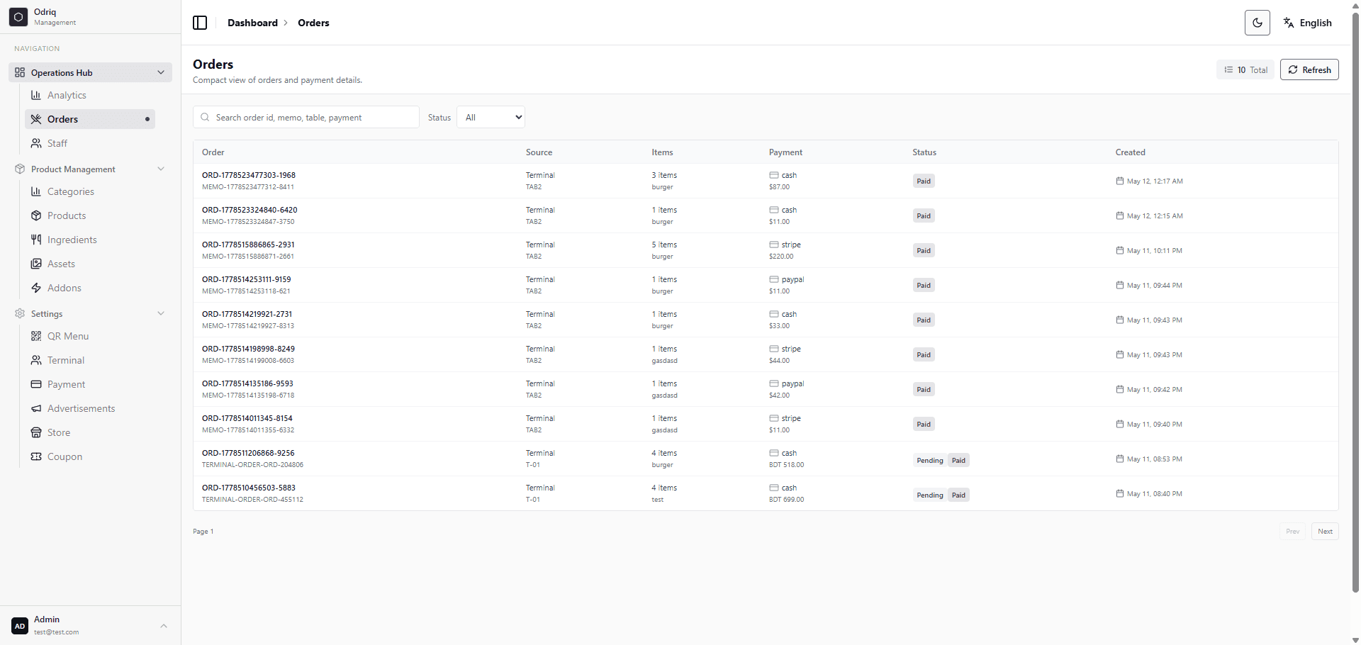
Task: Click the Product Management box icon
Action: coord(20,169)
